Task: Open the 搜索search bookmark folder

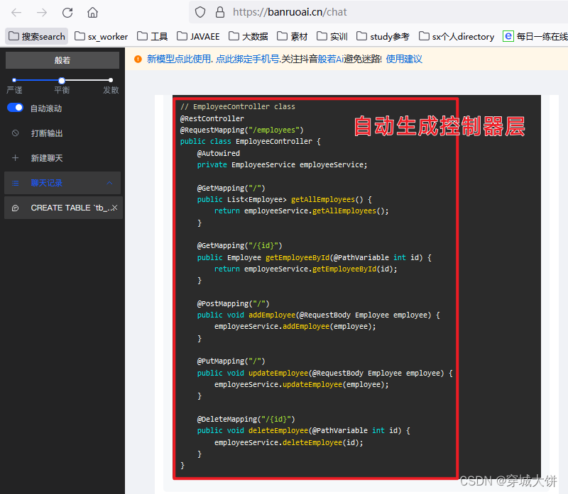Action: click(37, 37)
